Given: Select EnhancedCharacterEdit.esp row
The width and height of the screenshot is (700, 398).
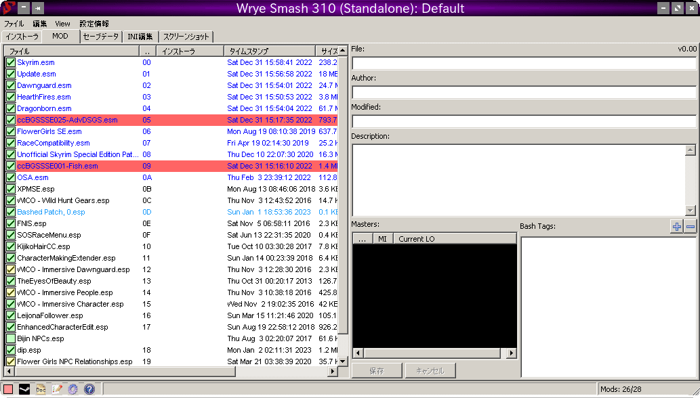Looking at the screenshot, I should point(171,327).
